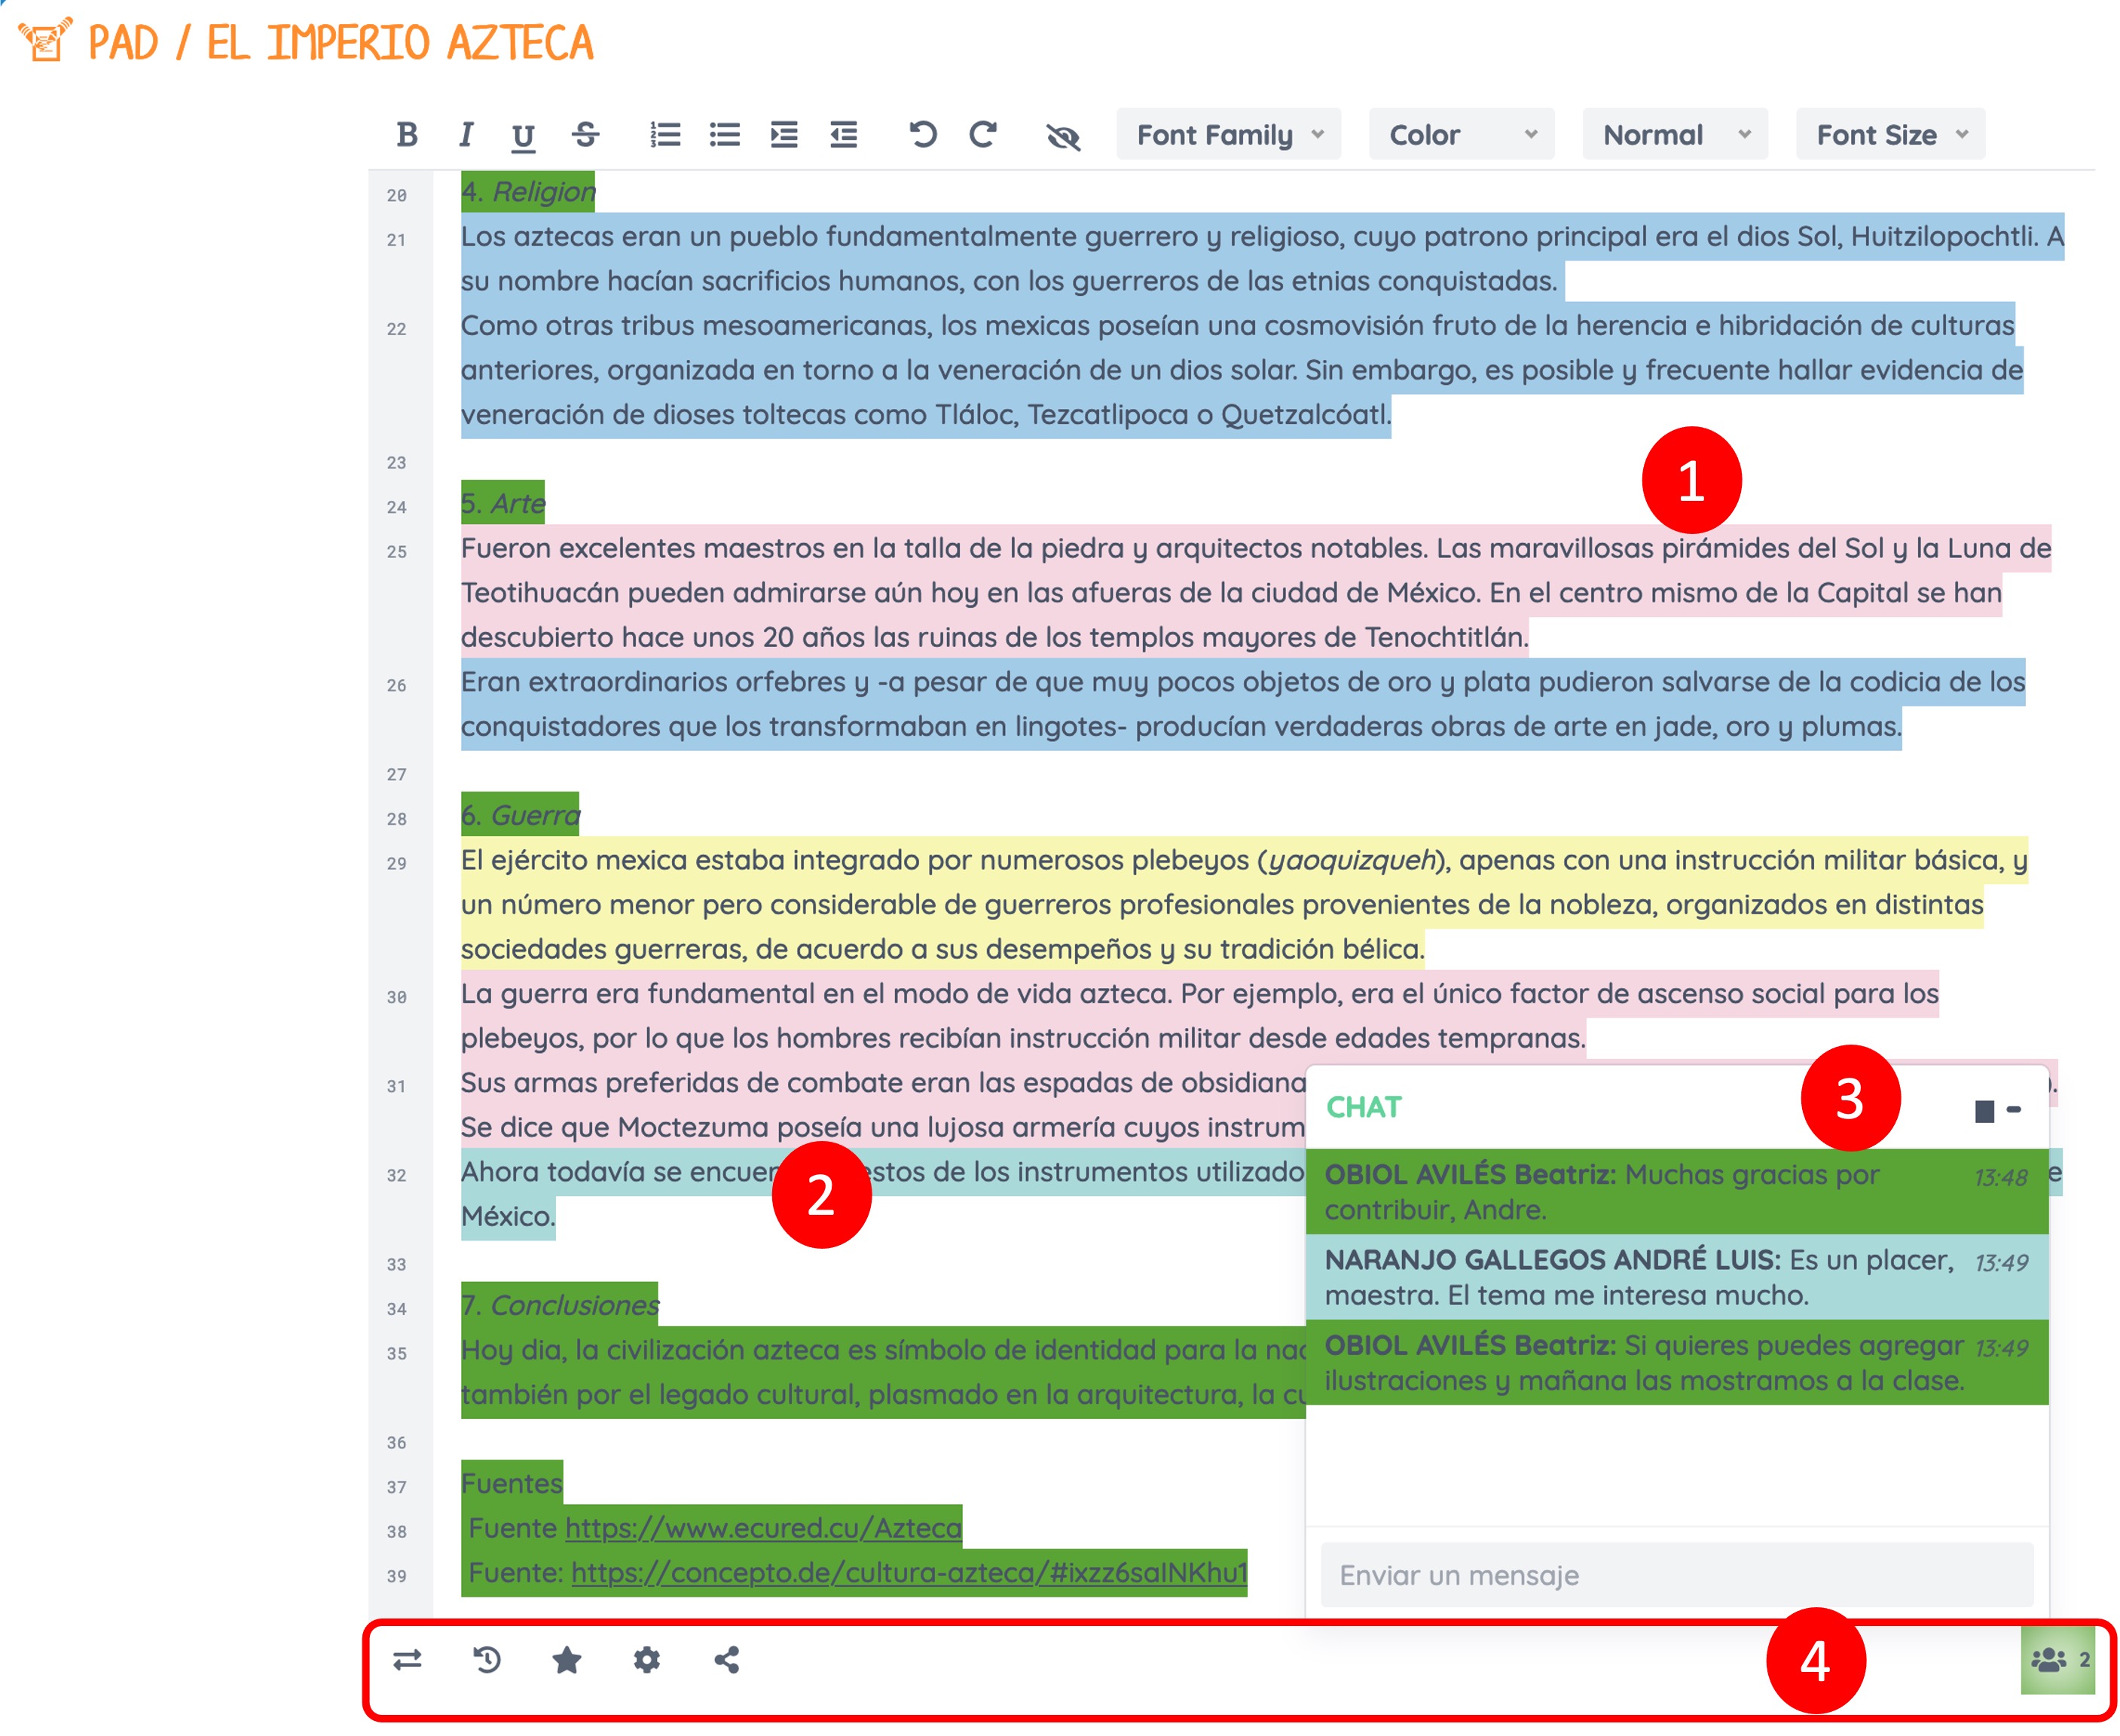This screenshot has width=2120, height=1736.
Task: Minimize the chat with dash icon
Action: [x=2014, y=1109]
